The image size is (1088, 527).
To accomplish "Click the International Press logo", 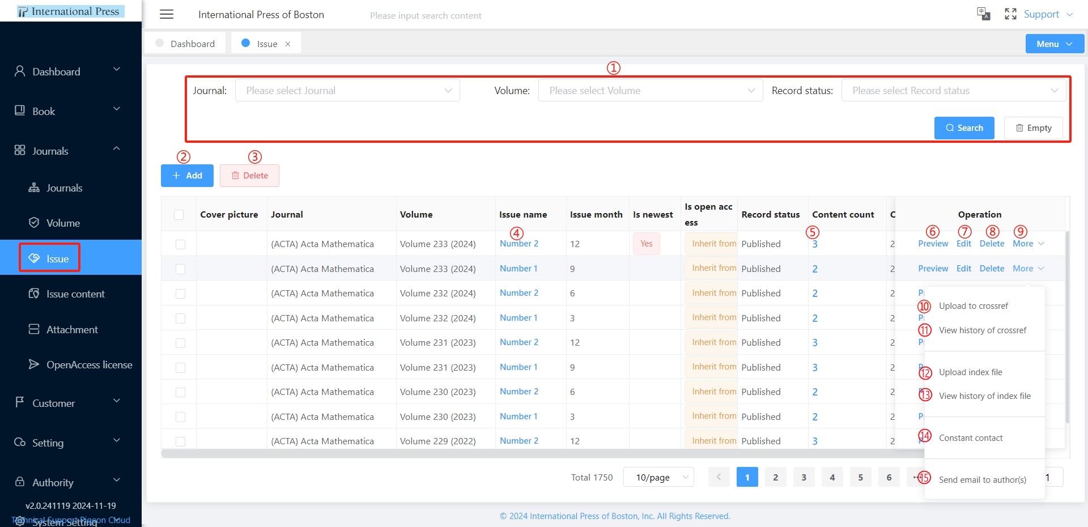I will (x=70, y=11).
